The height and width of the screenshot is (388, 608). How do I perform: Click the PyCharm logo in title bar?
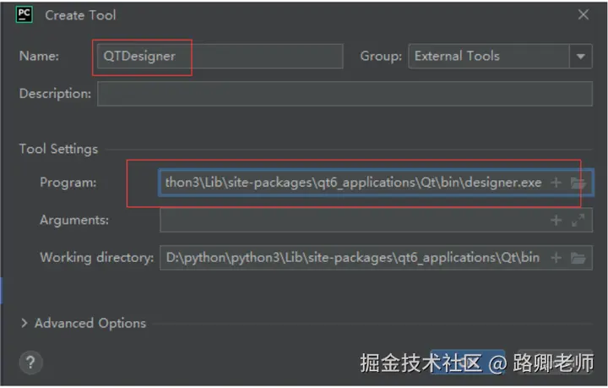[x=24, y=14]
